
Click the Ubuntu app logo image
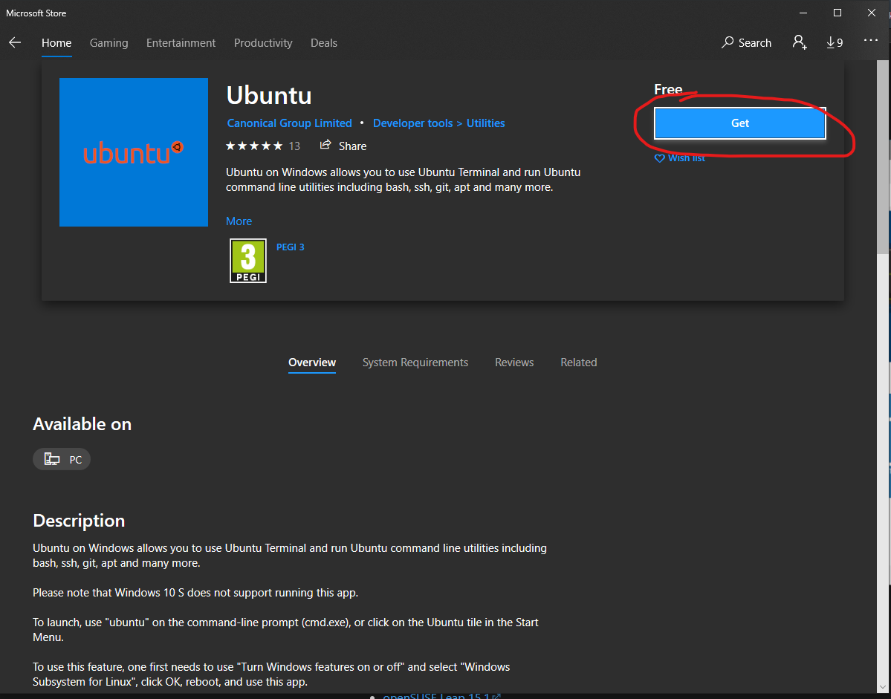click(x=134, y=152)
